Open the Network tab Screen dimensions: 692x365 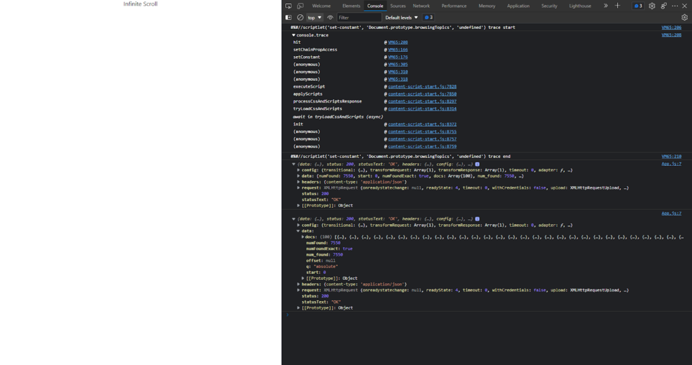421,5
